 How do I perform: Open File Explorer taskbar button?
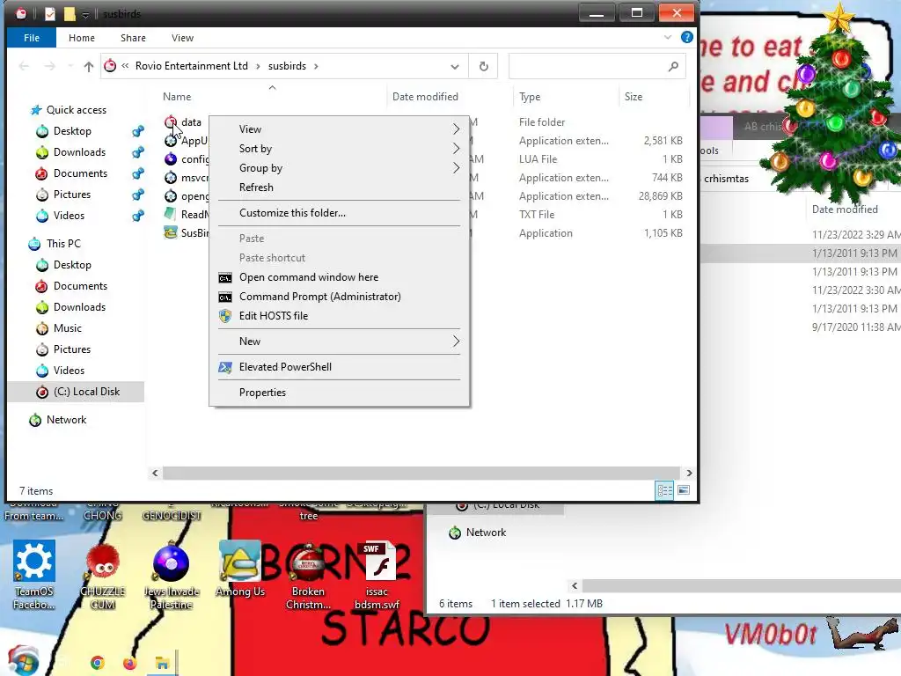pos(162,663)
